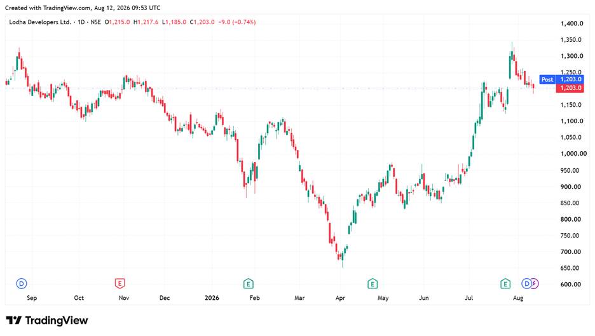The height and width of the screenshot is (336, 595).
Task: Click the Sep label on the time axis
Action: coord(32,298)
